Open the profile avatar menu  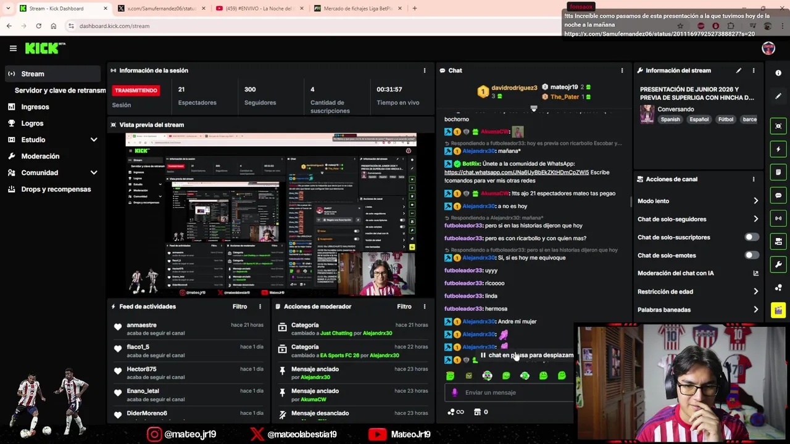(x=768, y=48)
